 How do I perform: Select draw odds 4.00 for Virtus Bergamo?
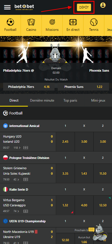pos(84,205)
